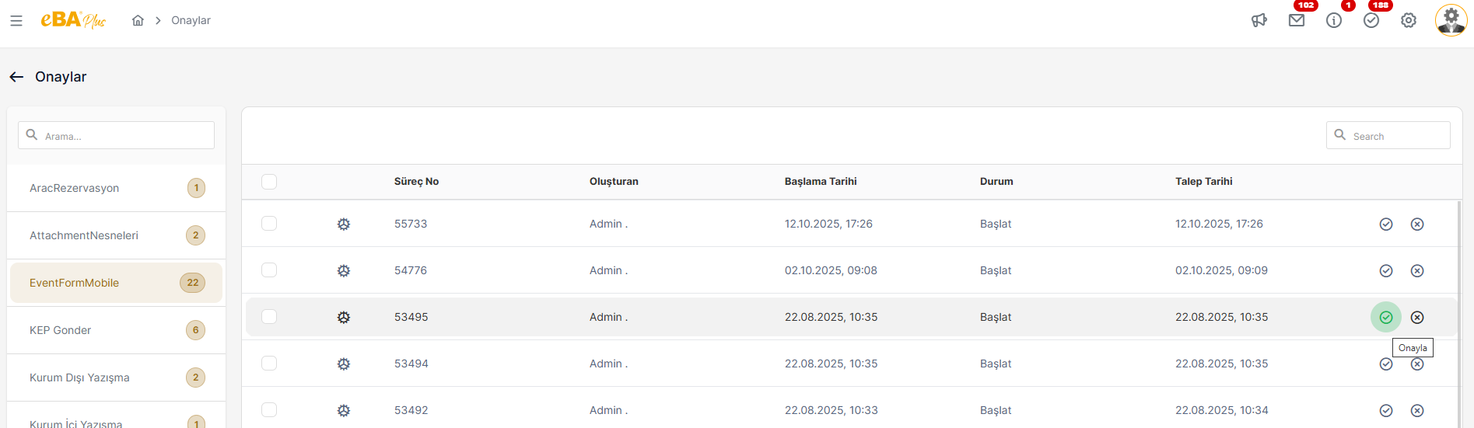
Task: Go to the home breadcrumb icon
Action: pyautogui.click(x=138, y=21)
